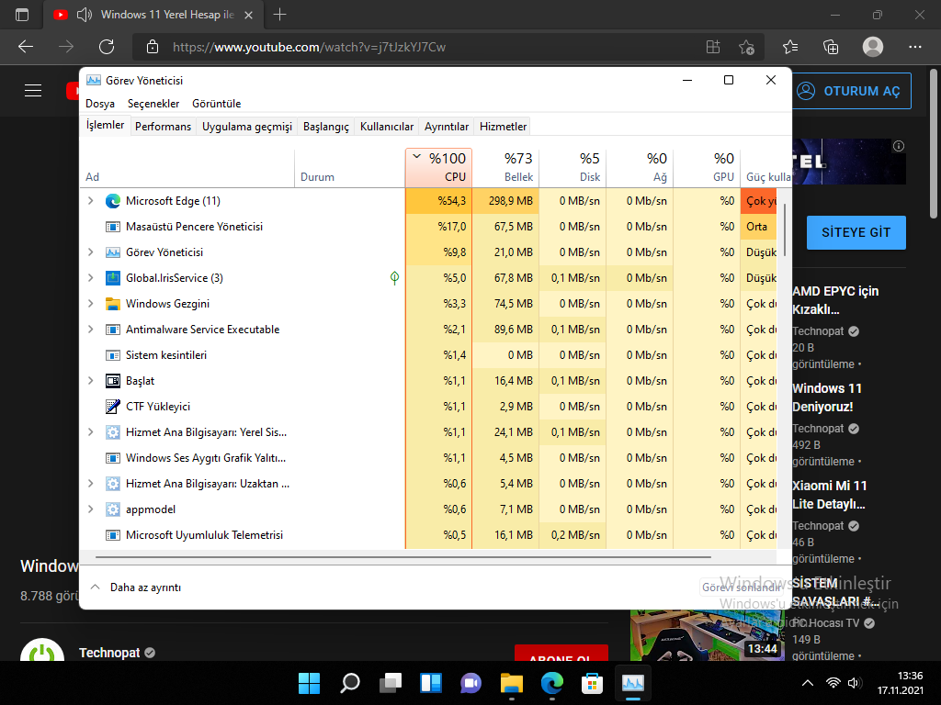Click Edge profile avatar icon
941x705 pixels.
click(873, 47)
